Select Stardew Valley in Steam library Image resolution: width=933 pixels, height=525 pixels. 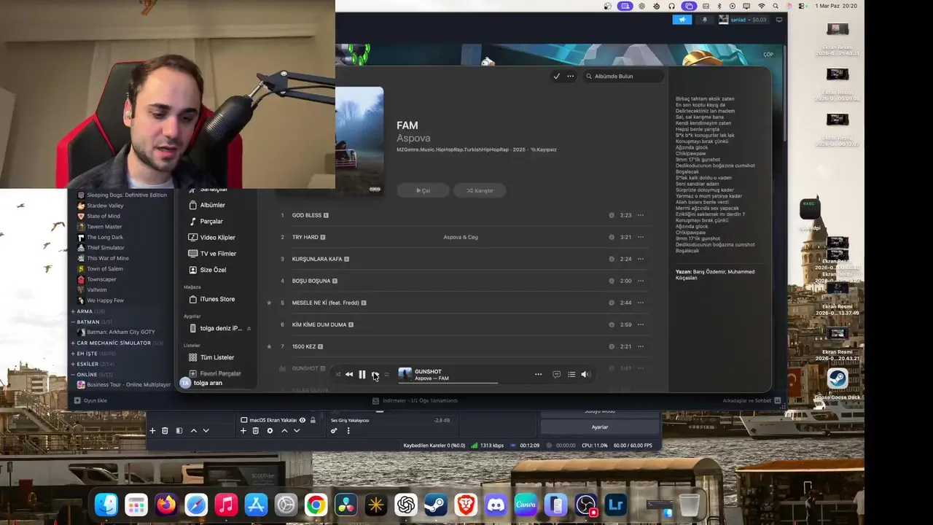105,206
